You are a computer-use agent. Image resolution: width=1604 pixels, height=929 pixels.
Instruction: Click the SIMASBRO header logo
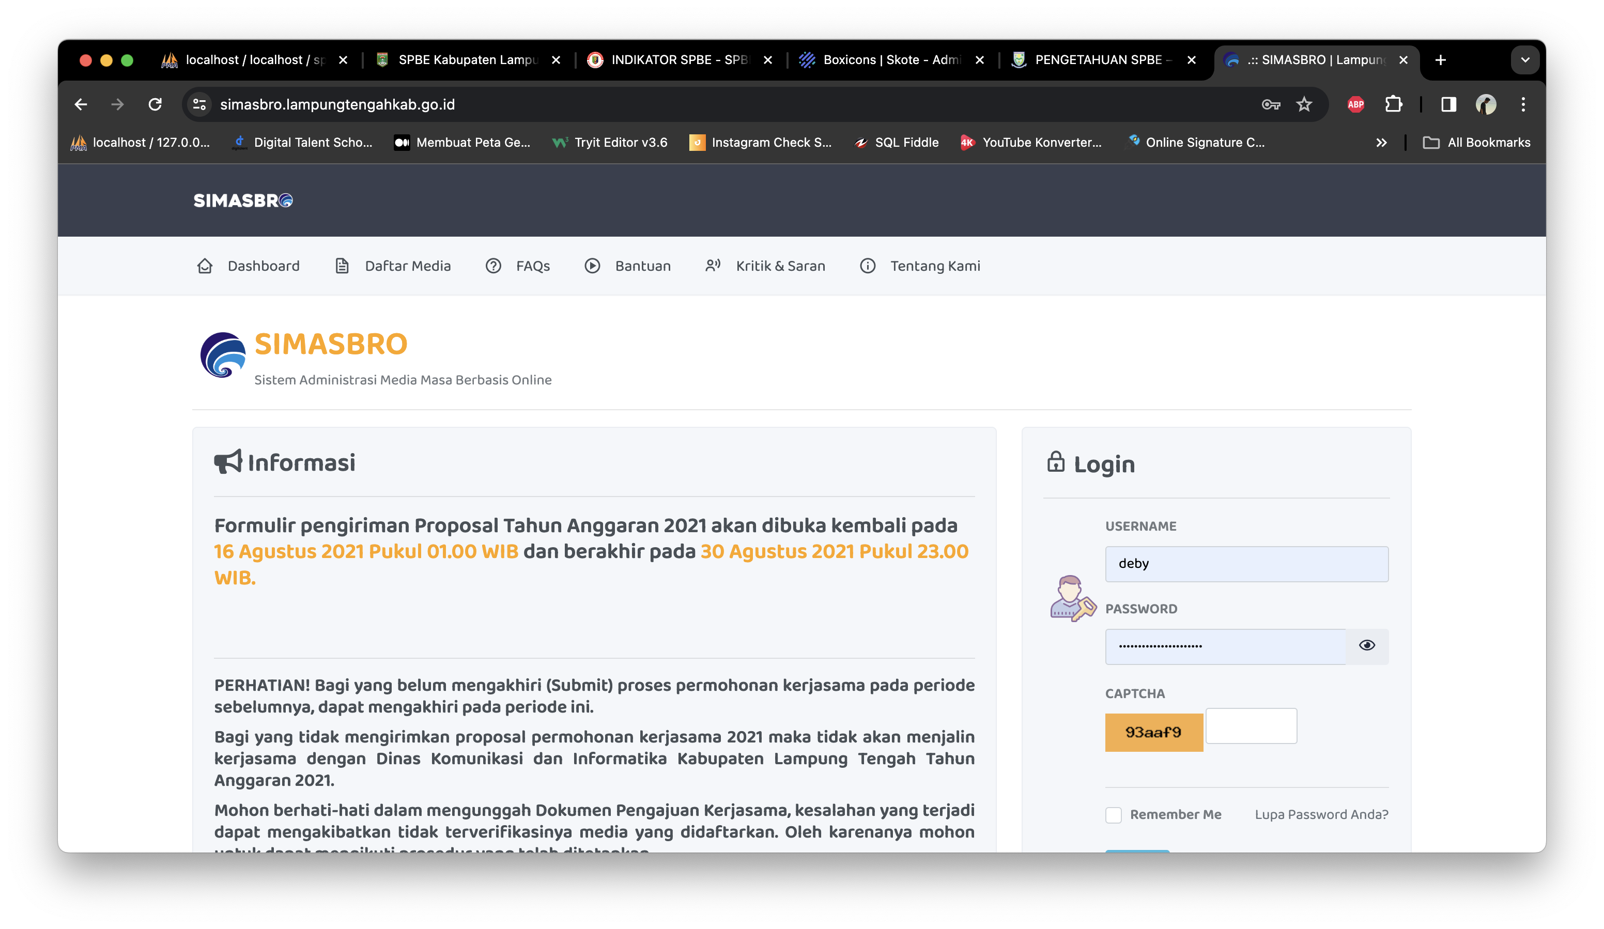(242, 200)
